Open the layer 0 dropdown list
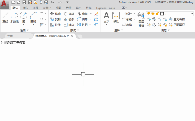 click(x=192, y=14)
